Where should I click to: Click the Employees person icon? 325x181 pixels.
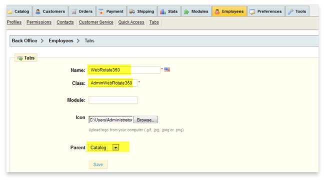pyautogui.click(x=217, y=11)
